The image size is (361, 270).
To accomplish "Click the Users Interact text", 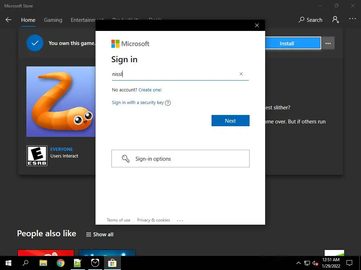I will (64, 156).
